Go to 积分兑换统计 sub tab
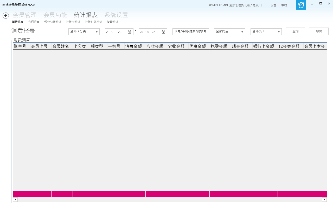Screen dimensions: 333x208 tap(53, 22)
